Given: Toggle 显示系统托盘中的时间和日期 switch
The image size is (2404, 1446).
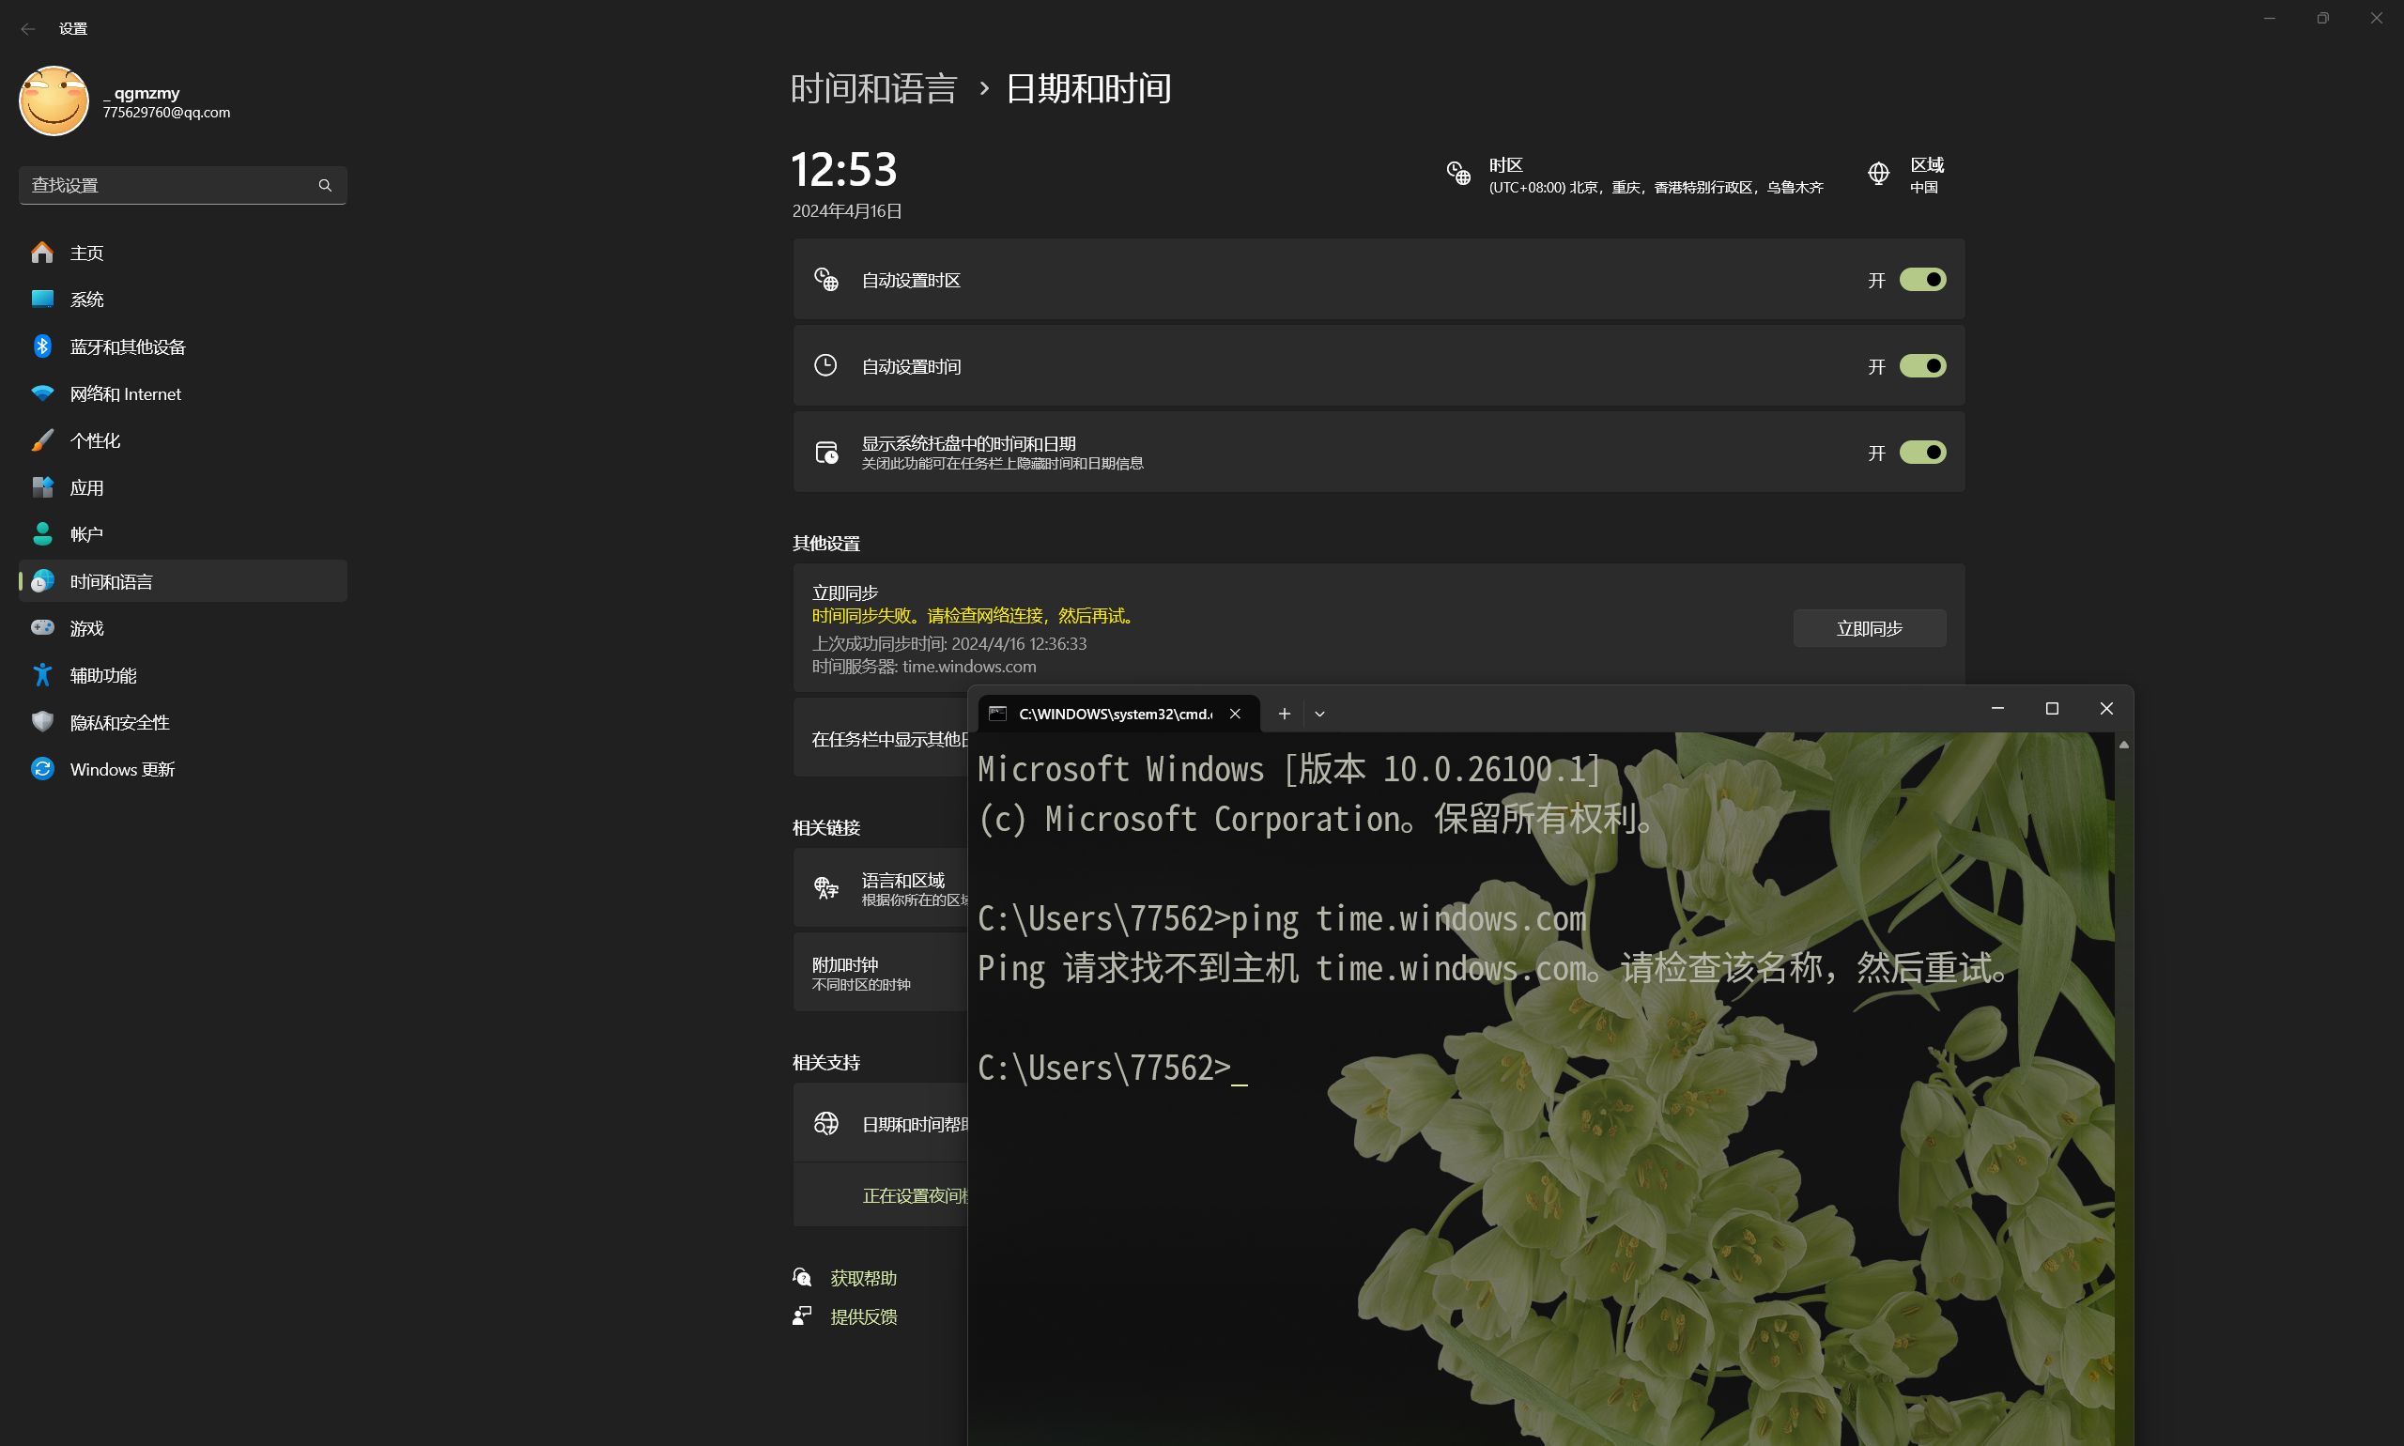Looking at the screenshot, I should coord(1922,453).
